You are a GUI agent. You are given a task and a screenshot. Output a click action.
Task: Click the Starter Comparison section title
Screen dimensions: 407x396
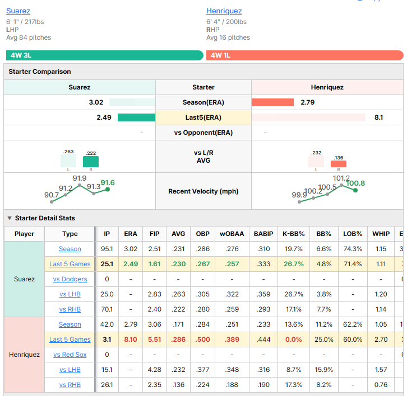pyautogui.click(x=40, y=72)
